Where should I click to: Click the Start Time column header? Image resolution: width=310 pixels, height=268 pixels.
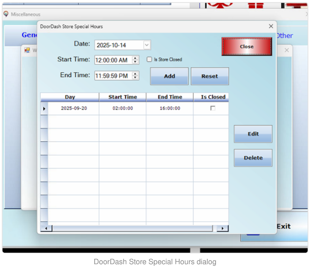coord(123,97)
